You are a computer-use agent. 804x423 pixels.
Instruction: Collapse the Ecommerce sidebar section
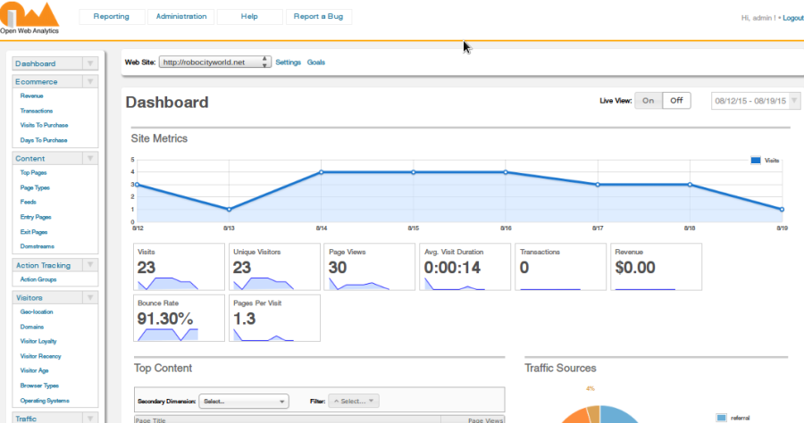click(x=89, y=81)
